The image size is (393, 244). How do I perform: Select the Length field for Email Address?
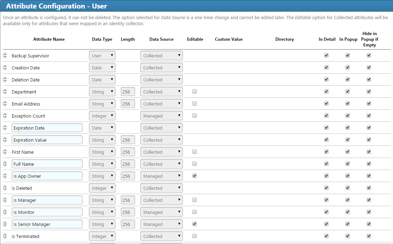click(128, 104)
